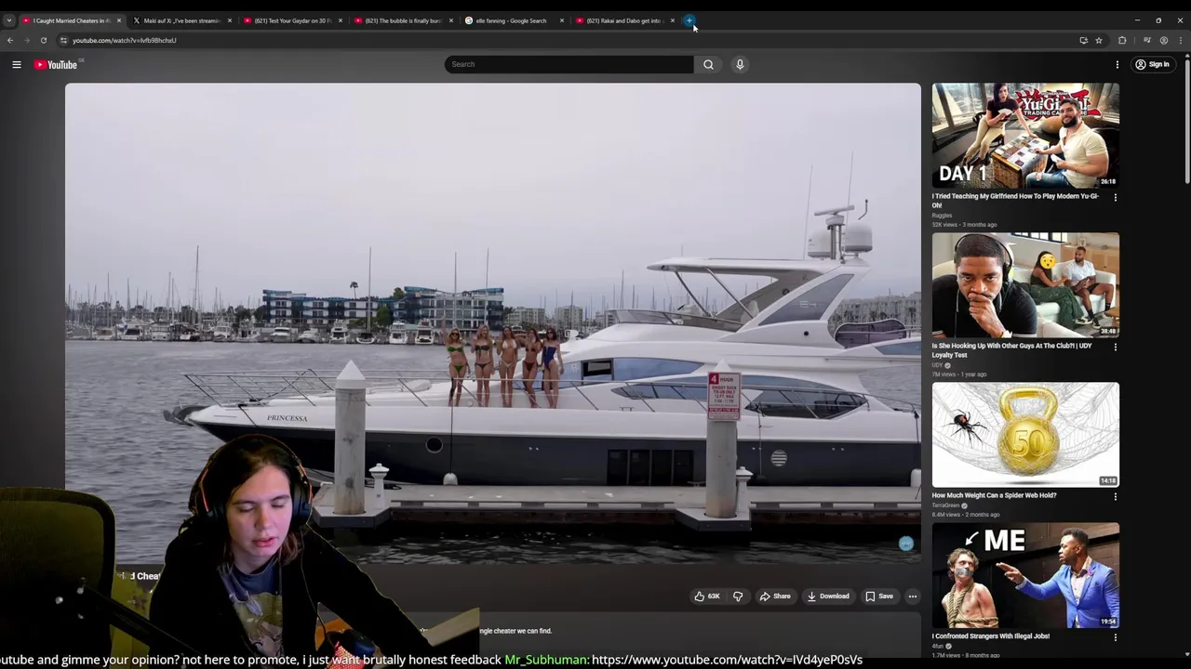Close the 'I Caught Married Cheaters' tab
Viewport: 1191px width, 669px height.
118,20
